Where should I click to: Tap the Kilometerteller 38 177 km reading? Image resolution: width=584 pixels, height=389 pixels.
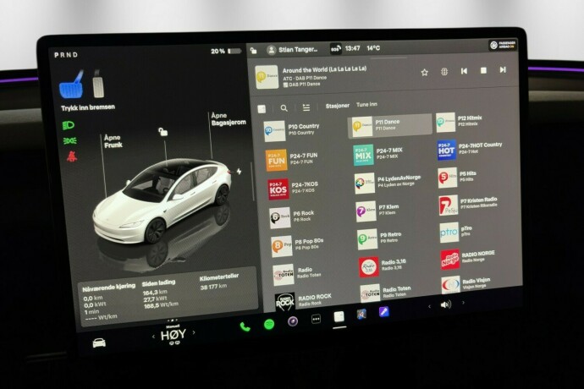[x=219, y=282]
